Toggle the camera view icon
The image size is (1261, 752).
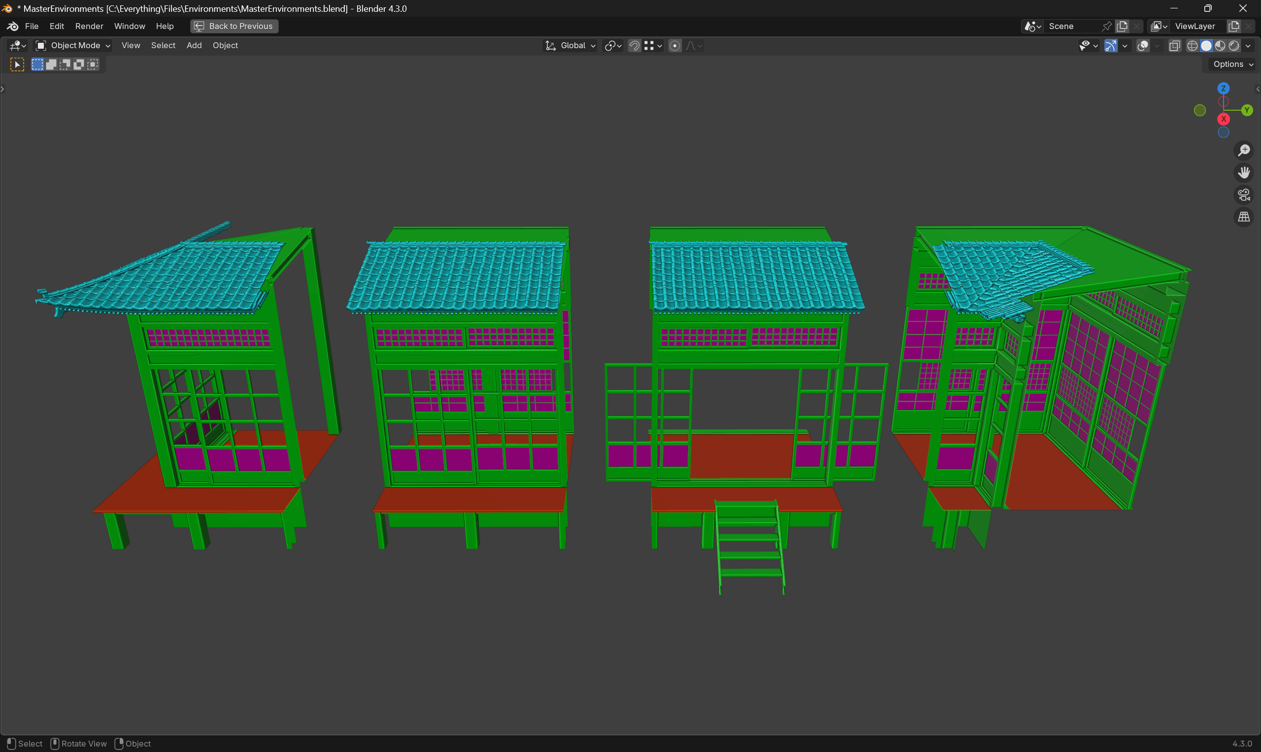click(1244, 194)
